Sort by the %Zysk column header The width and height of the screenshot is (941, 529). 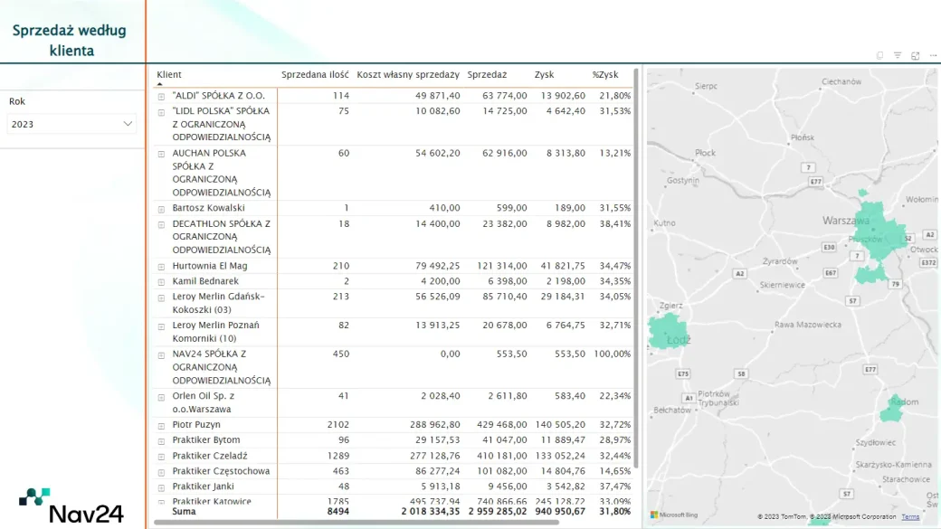605,74
